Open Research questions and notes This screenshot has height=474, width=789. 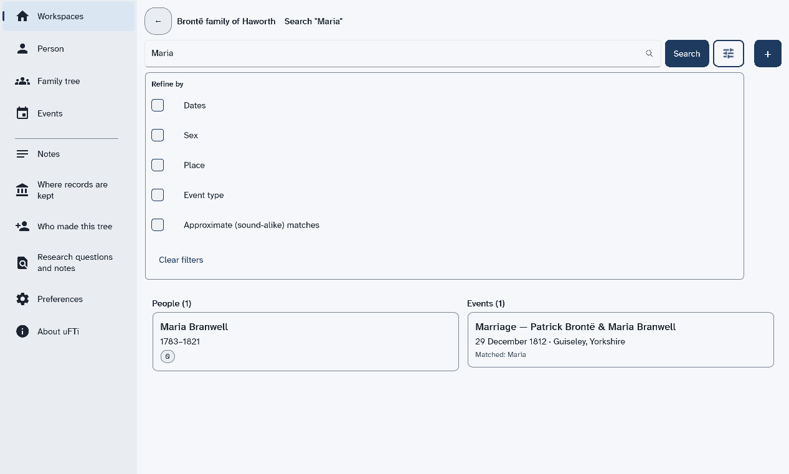[69, 263]
